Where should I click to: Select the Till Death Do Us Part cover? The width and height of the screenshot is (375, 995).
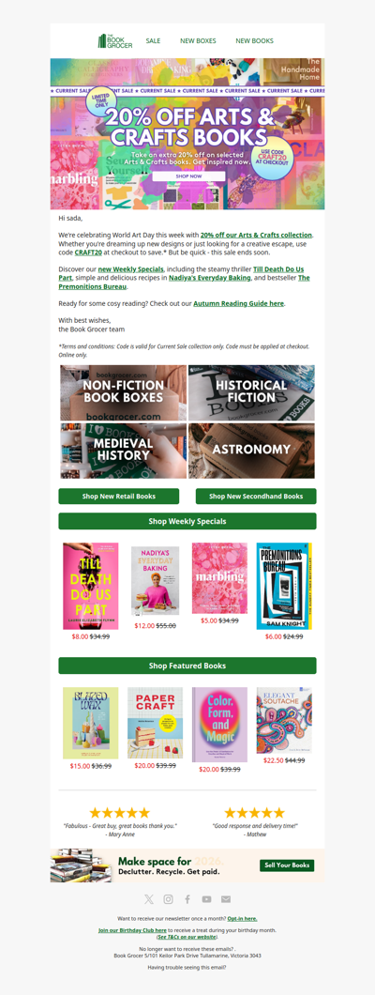coord(91,586)
